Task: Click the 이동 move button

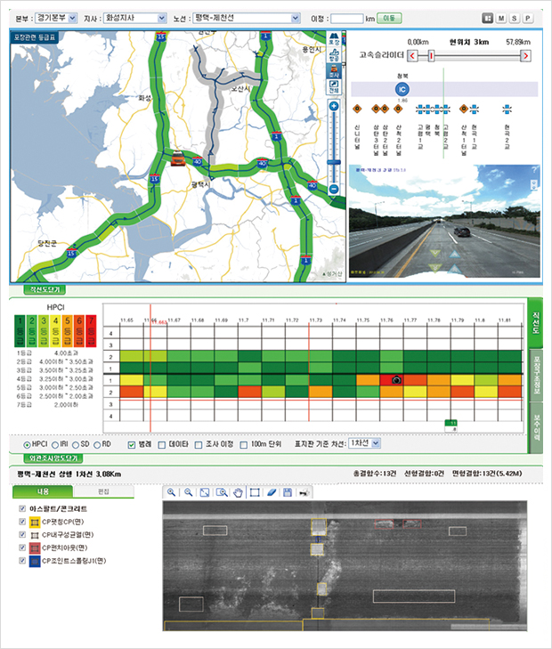Action: coord(389,18)
